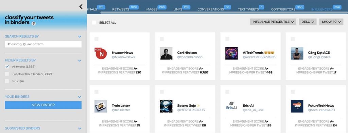Enable the Tweets without binder filter
Screen dimensions: 348x133
7,74
